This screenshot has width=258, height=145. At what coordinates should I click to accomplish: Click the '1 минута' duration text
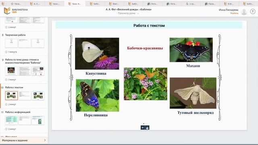coord(12,52)
